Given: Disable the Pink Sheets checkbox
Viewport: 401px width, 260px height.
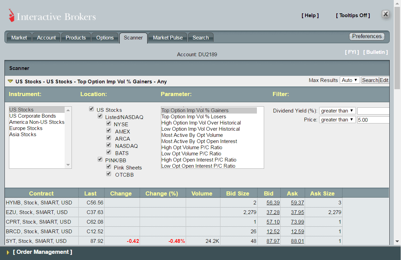Looking at the screenshot, I should pos(109,167).
